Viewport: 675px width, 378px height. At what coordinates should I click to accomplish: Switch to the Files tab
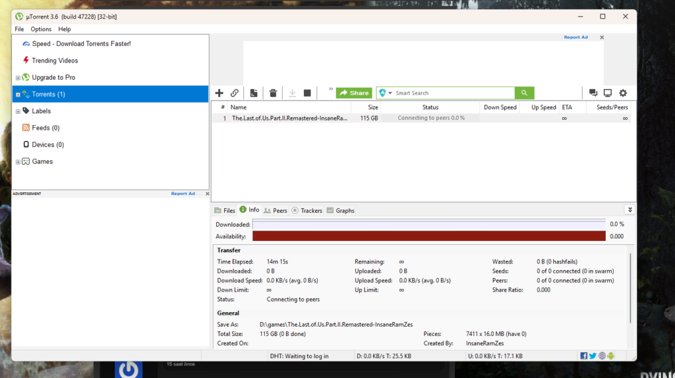[225, 210]
